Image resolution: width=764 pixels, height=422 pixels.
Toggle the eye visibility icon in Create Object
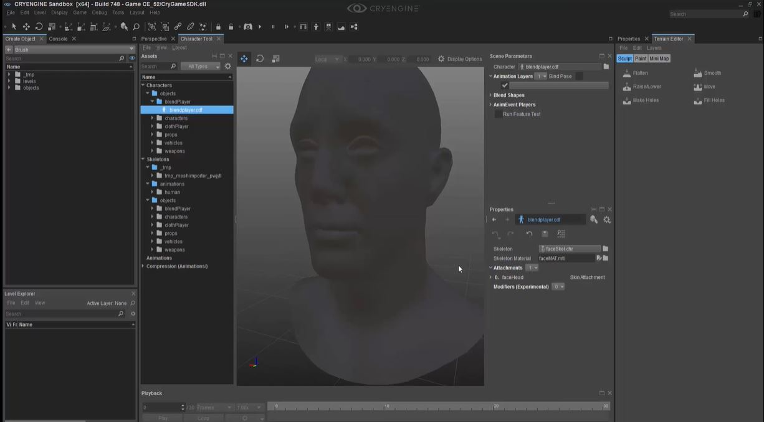point(131,58)
